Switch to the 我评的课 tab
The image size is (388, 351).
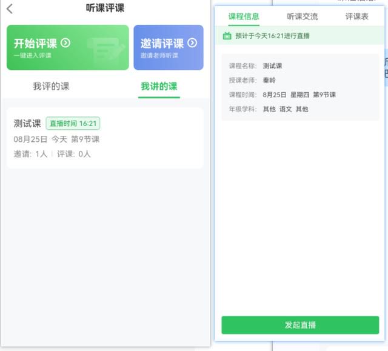(51, 86)
